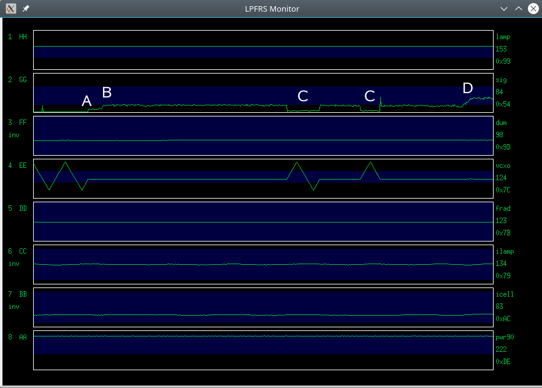
Task: Click the frad trace strip
Action: tap(264, 221)
